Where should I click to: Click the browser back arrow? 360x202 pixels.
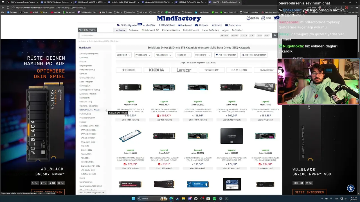click(x=3, y=8)
